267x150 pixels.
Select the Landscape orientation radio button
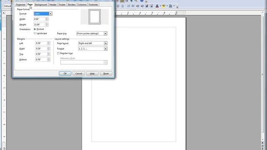click(x=35, y=33)
